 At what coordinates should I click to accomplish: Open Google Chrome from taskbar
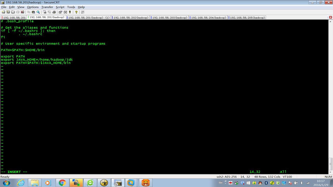62,183
